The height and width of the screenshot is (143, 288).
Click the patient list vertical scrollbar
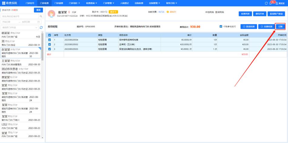coord(42,47)
